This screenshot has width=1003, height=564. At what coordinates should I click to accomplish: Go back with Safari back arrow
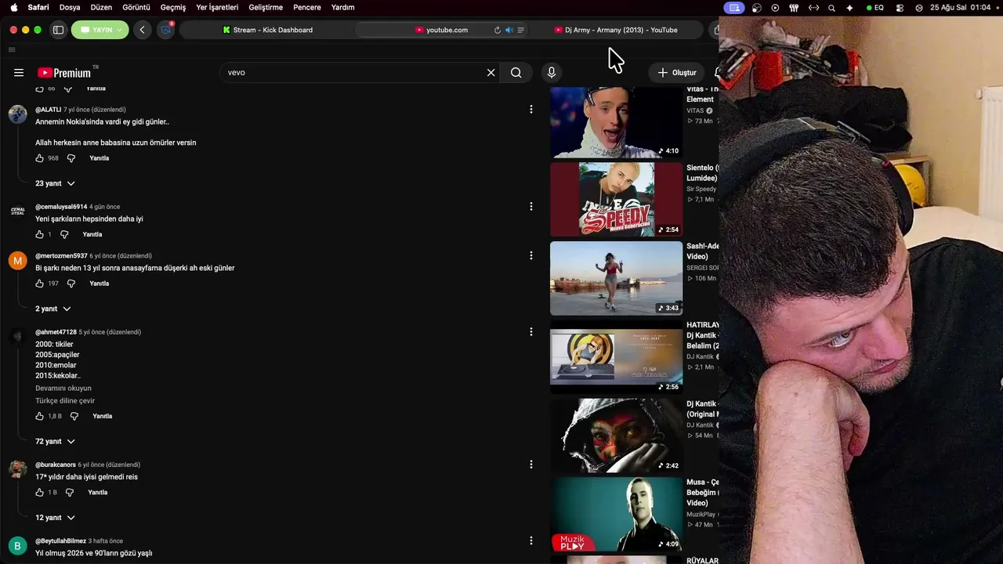[x=142, y=30]
